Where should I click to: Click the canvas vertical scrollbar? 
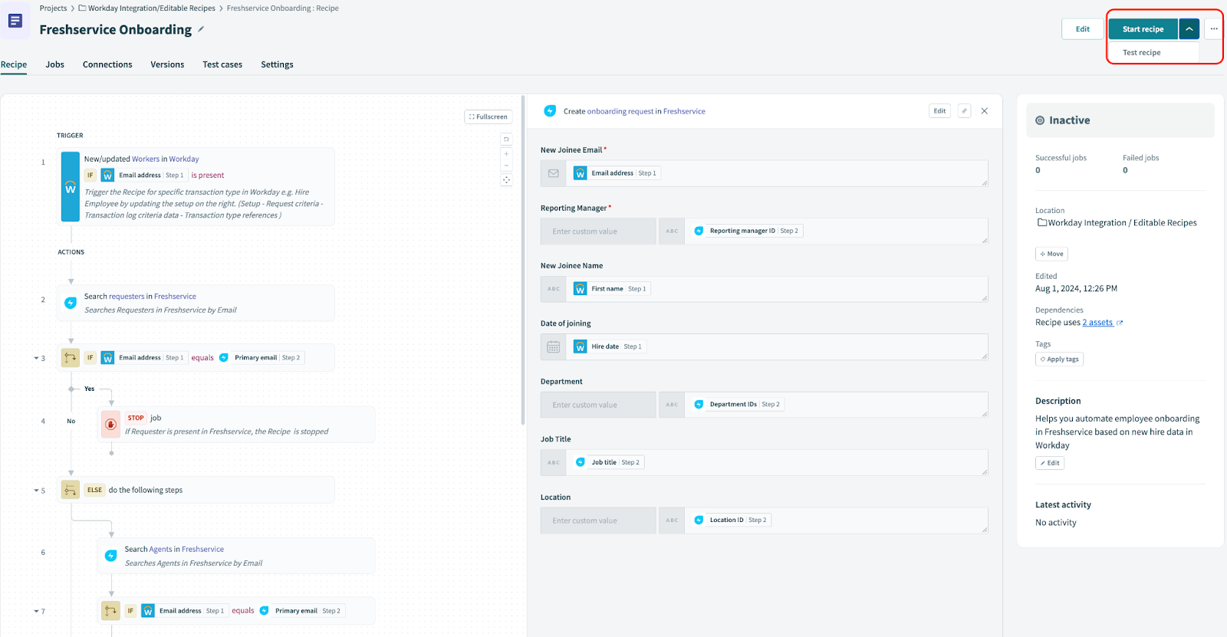[523, 260]
